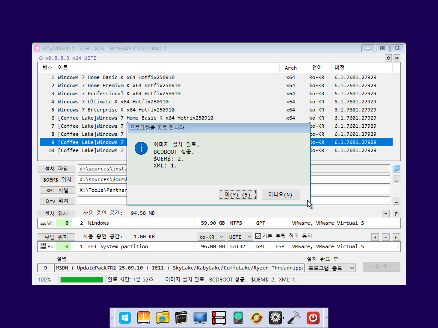The width and height of the screenshot is (438, 328).
Task: Click the up-down arrows button at top right
Action: (x=388, y=58)
